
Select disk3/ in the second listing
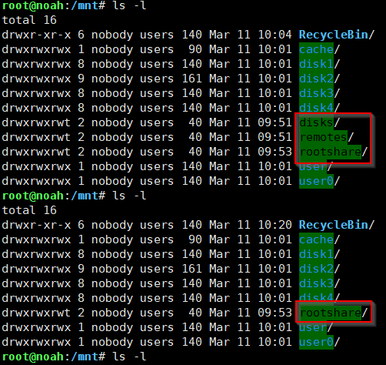[319, 283]
